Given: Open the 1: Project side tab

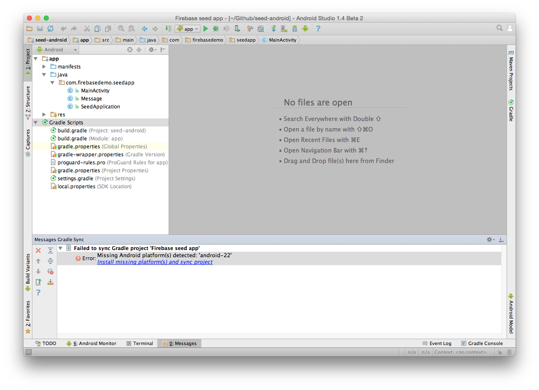Looking at the screenshot, I should tap(28, 63).
